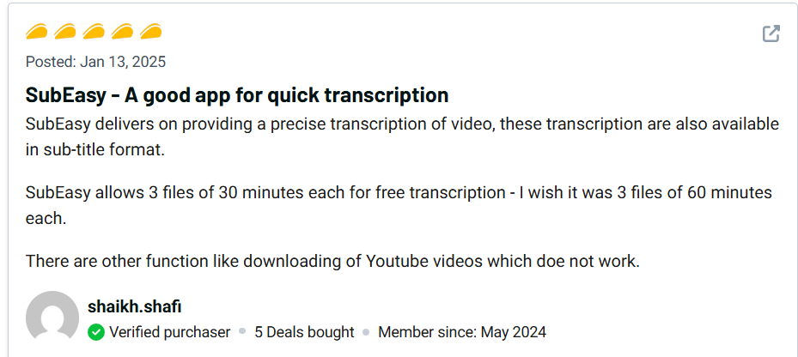Select the third taco rating icon
798x357 pixels.
pyautogui.click(x=93, y=33)
